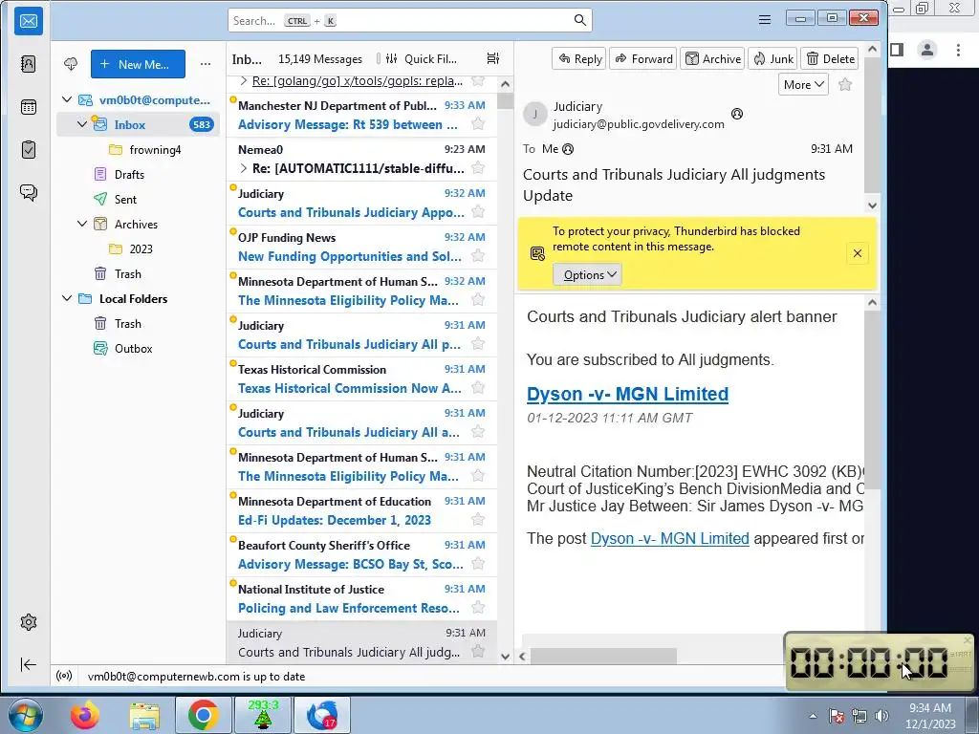
Task: Open the Tasks space
Action: click(29, 150)
